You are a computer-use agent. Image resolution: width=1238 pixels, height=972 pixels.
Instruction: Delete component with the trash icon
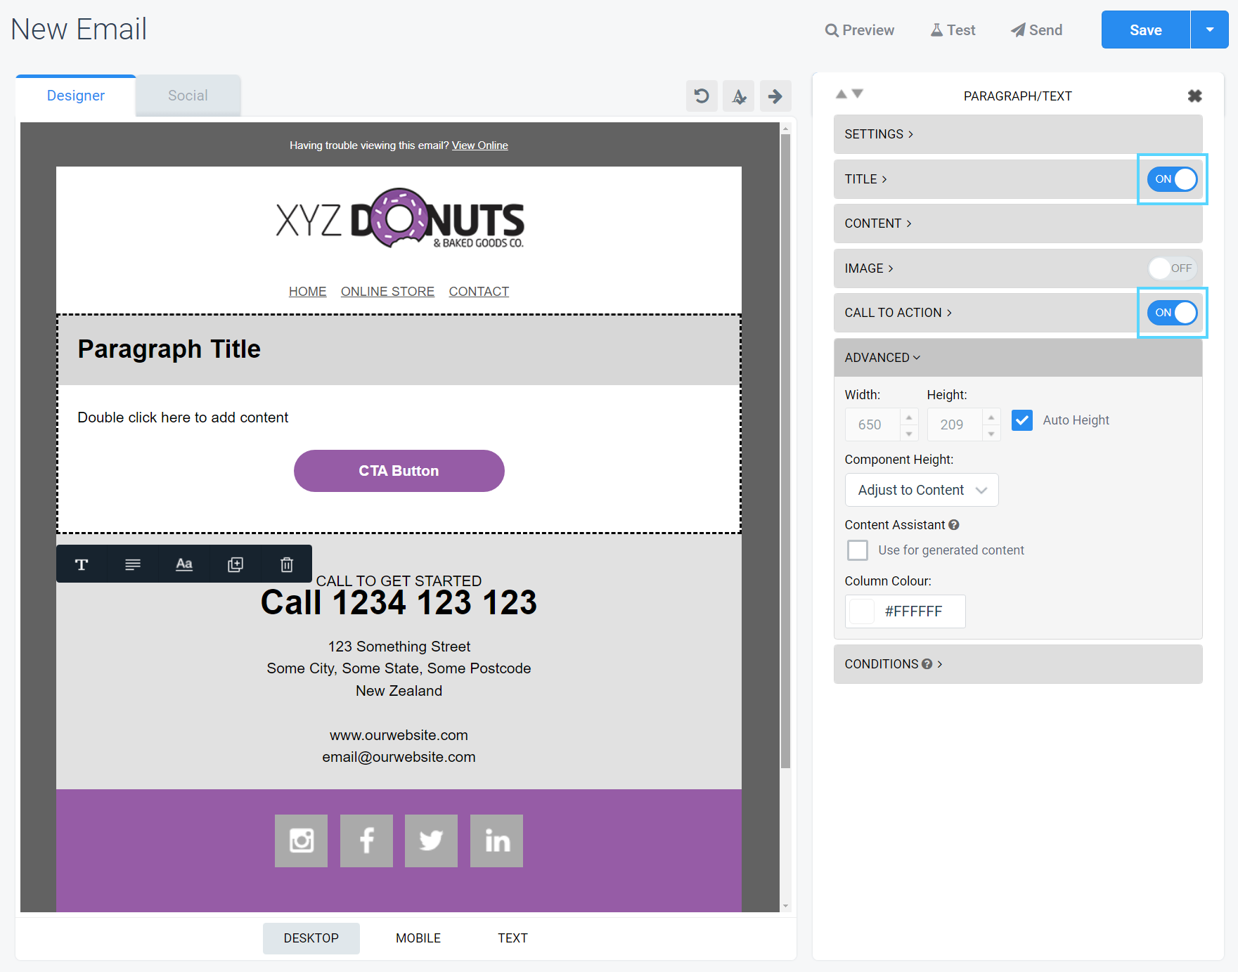(x=287, y=564)
